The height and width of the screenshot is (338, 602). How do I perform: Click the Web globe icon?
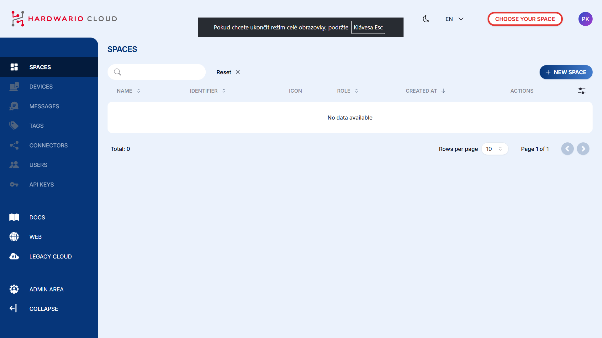pyautogui.click(x=14, y=237)
